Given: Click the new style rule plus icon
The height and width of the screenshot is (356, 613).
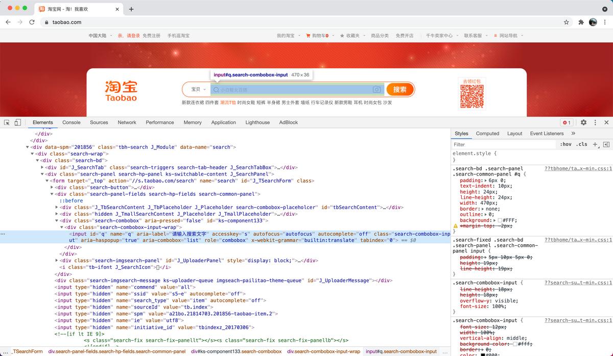Looking at the screenshot, I should (x=595, y=144).
